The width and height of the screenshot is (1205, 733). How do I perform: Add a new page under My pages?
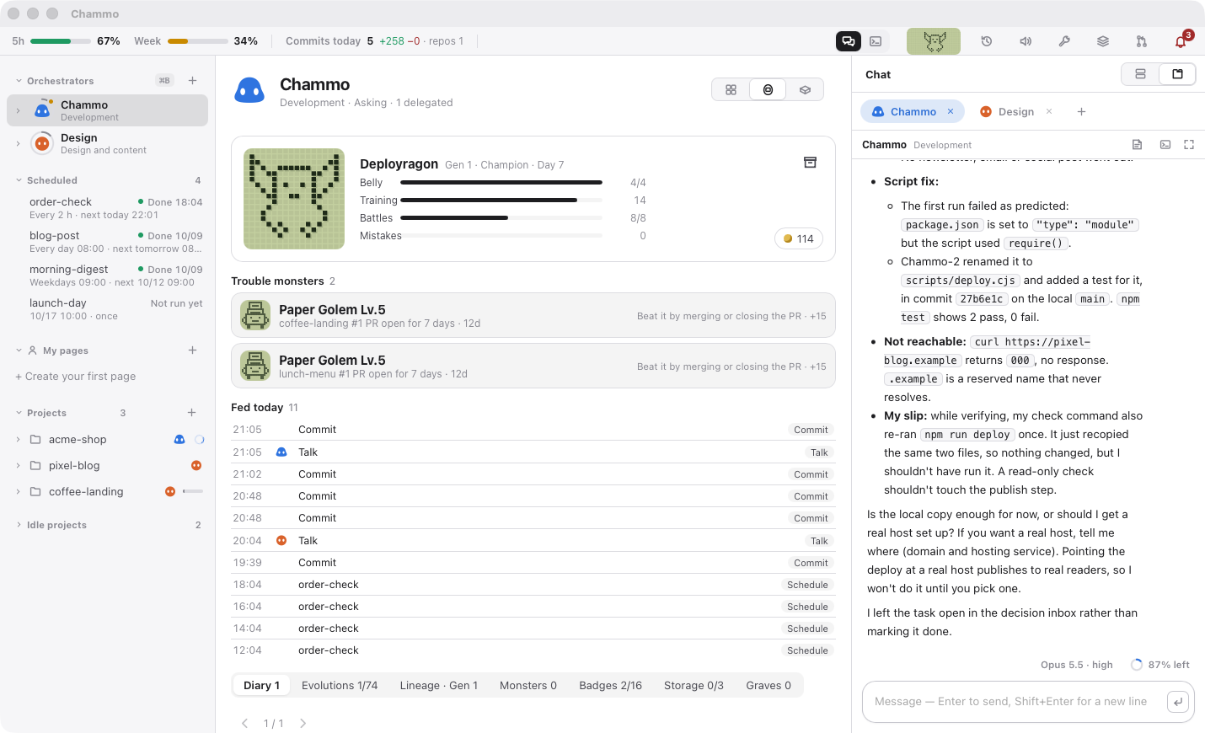pos(193,350)
